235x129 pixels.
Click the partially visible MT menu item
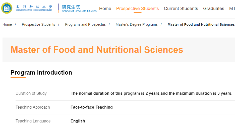click(232, 9)
